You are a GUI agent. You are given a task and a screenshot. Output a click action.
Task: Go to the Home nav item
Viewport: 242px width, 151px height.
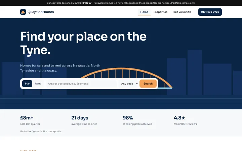click(x=144, y=12)
